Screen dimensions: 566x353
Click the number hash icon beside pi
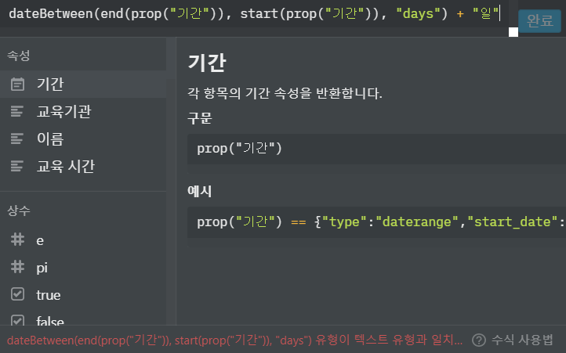click(17, 267)
